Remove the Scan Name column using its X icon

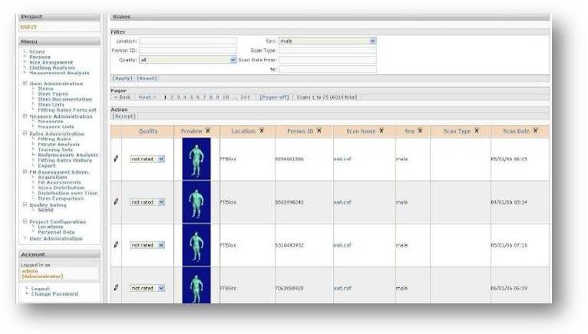point(381,131)
